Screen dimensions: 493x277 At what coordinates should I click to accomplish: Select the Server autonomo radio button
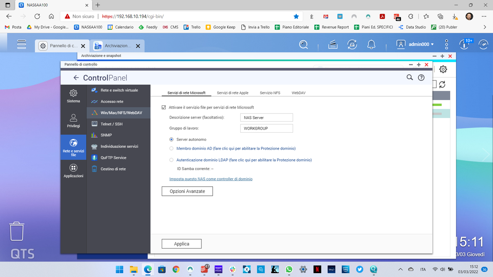pos(171,139)
